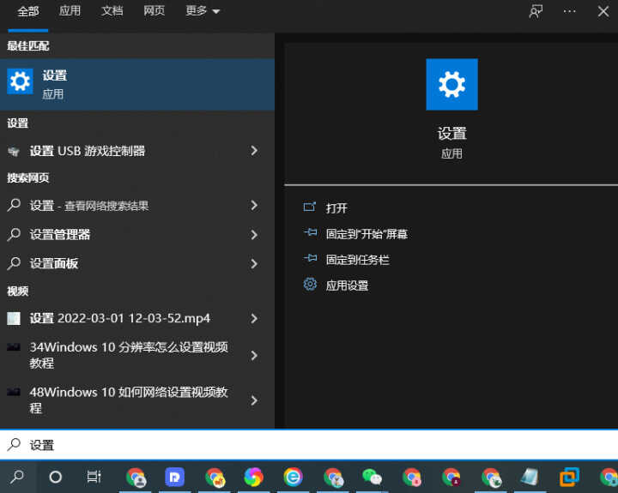Image resolution: width=618 pixels, height=493 pixels.
Task: Click 打开 to open Settings
Action: tap(336, 208)
